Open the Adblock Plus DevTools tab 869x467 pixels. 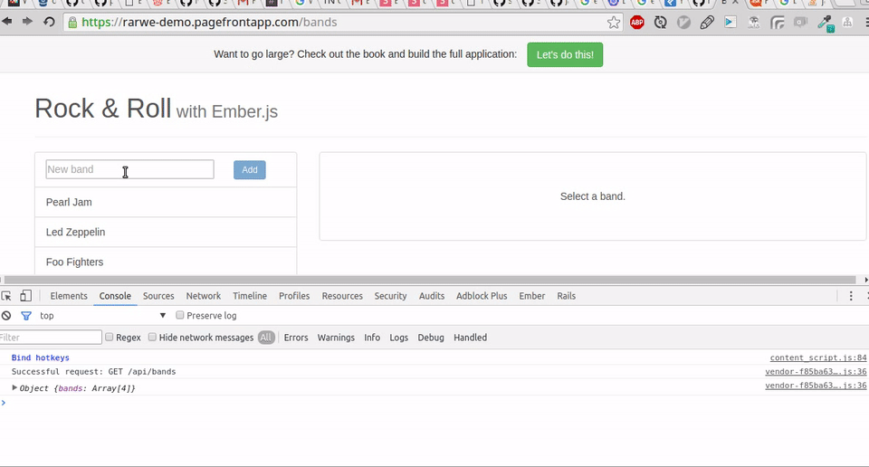482,296
